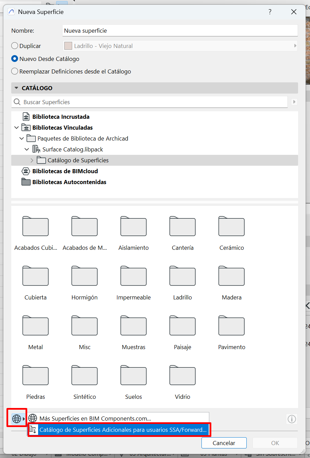Image resolution: width=310 pixels, height=458 pixels.
Task: Click the Biblioteca Incrustada library icon
Action: coord(27,116)
